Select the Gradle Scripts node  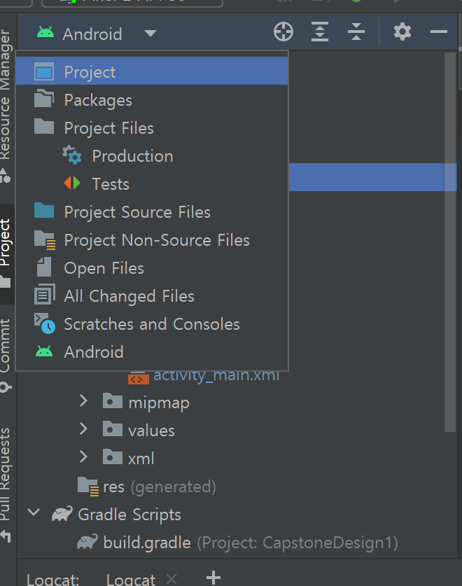[129, 515]
